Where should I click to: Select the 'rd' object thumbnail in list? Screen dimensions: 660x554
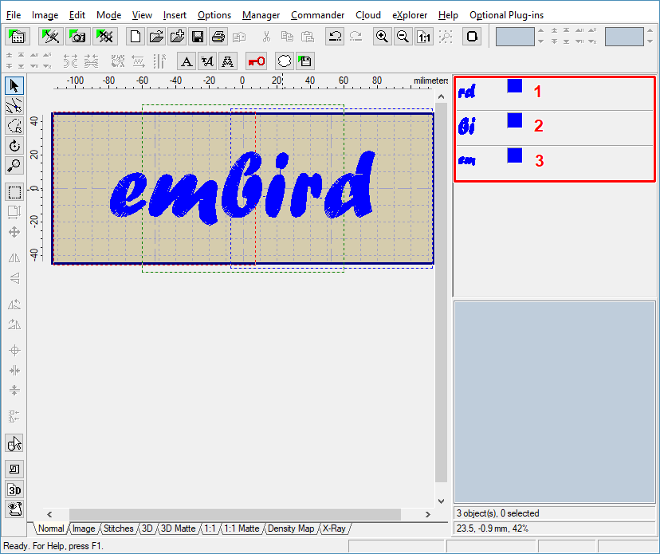pos(468,92)
